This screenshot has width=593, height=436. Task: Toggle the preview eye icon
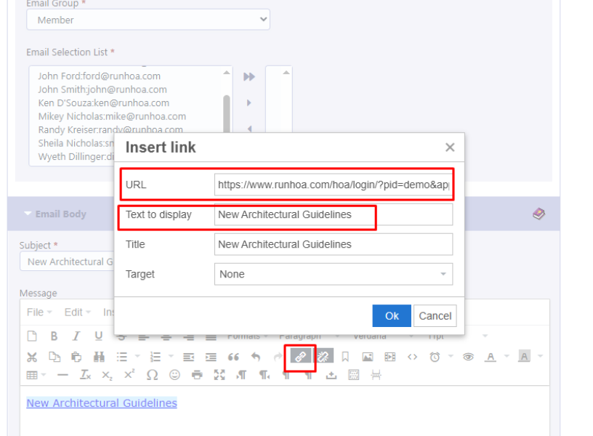click(469, 357)
